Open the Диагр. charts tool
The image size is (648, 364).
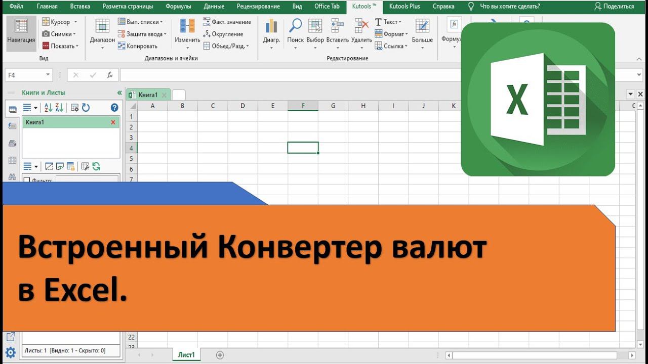(271, 33)
